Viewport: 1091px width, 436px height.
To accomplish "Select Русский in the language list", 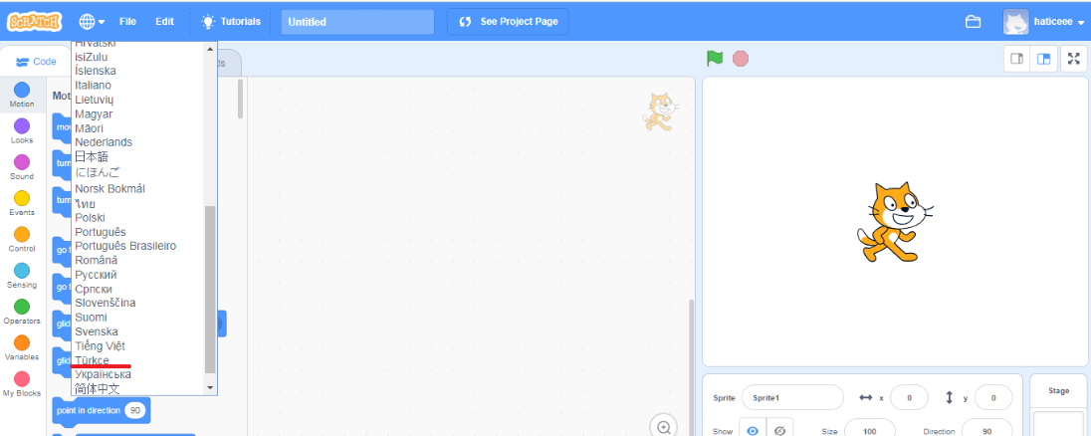I will tap(96, 275).
